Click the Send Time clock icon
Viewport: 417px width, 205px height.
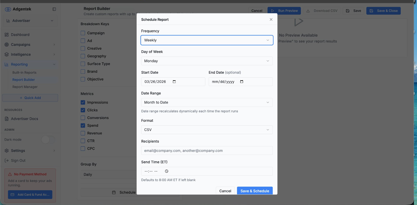(167, 171)
